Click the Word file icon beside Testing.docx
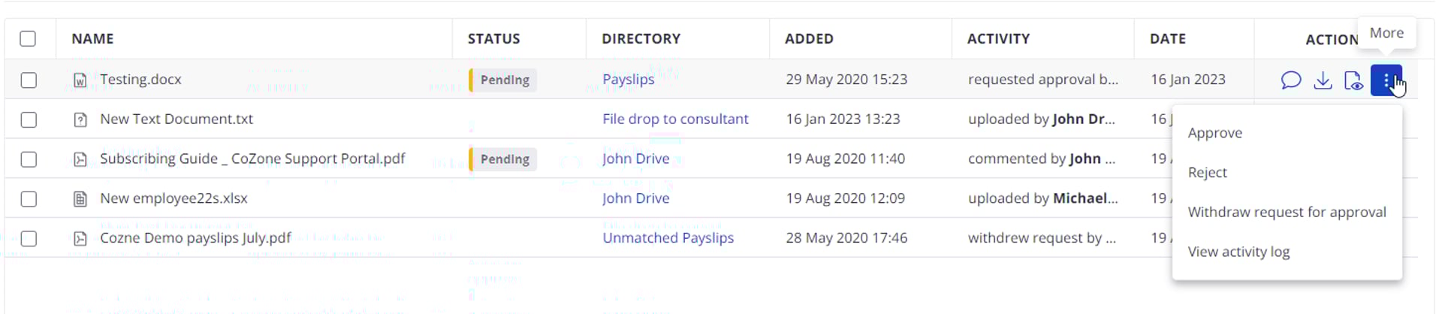This screenshot has width=1442, height=314. [x=80, y=80]
